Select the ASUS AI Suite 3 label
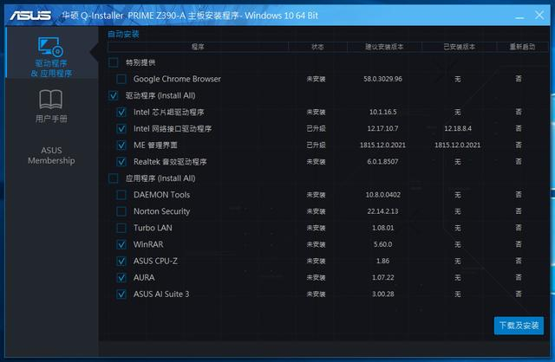 click(x=161, y=294)
